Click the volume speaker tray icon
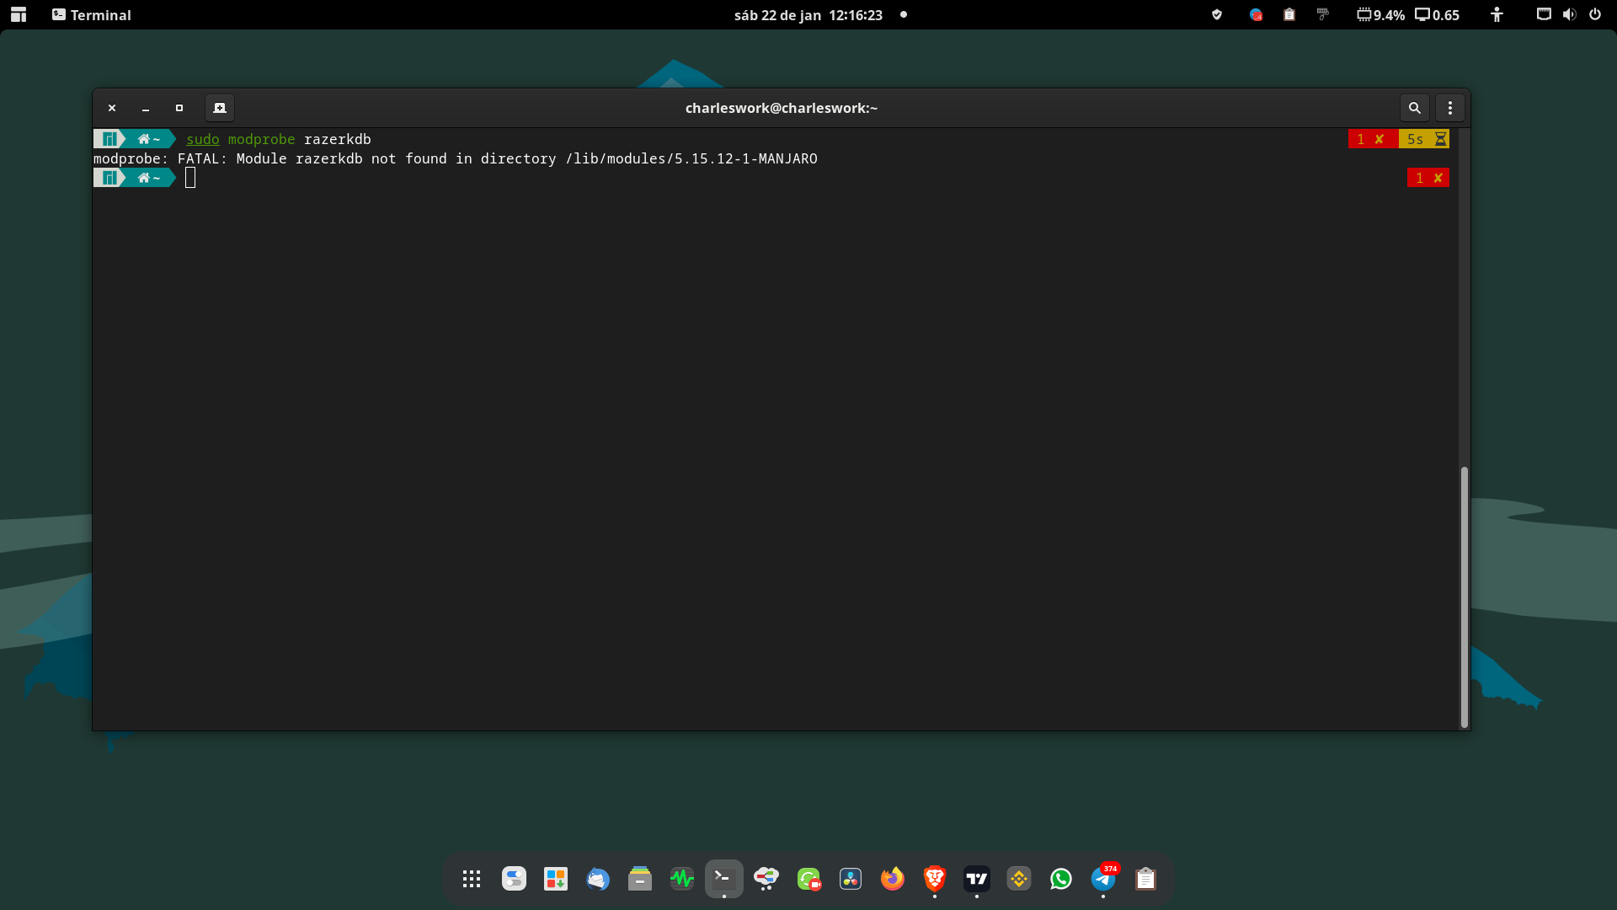The width and height of the screenshot is (1617, 910). click(1569, 14)
